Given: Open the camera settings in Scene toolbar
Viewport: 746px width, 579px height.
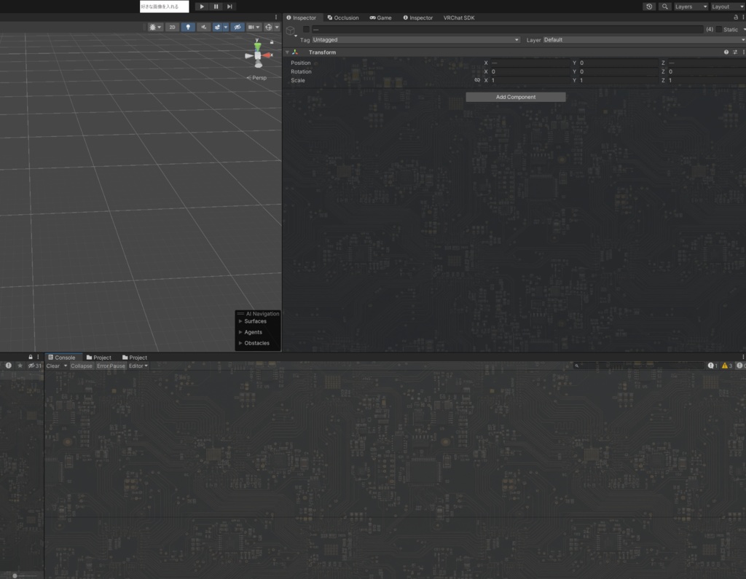Looking at the screenshot, I should (x=253, y=27).
